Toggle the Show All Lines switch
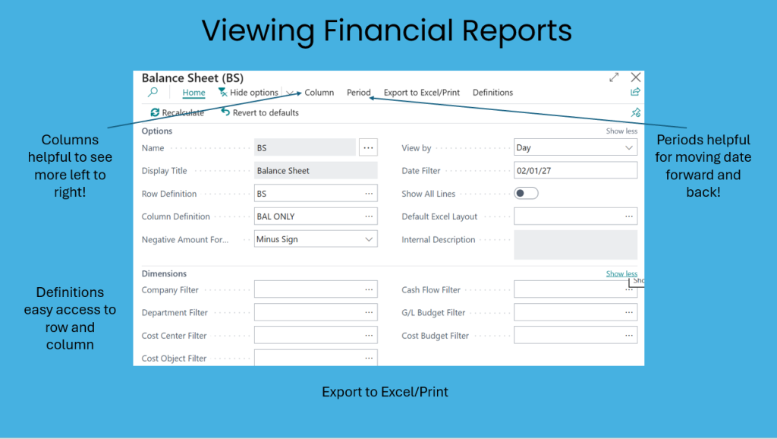777x439 pixels. [526, 194]
